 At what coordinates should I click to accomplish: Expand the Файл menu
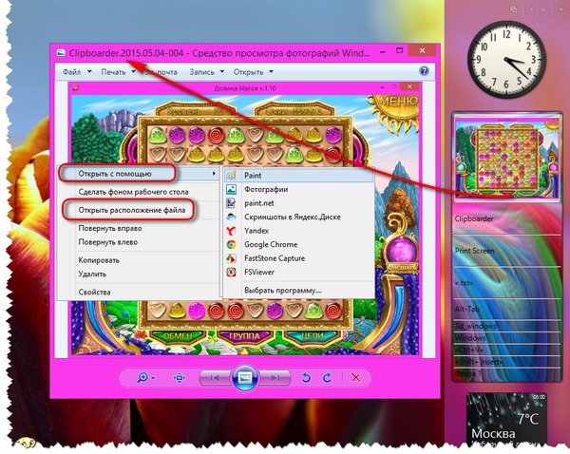click(77, 72)
